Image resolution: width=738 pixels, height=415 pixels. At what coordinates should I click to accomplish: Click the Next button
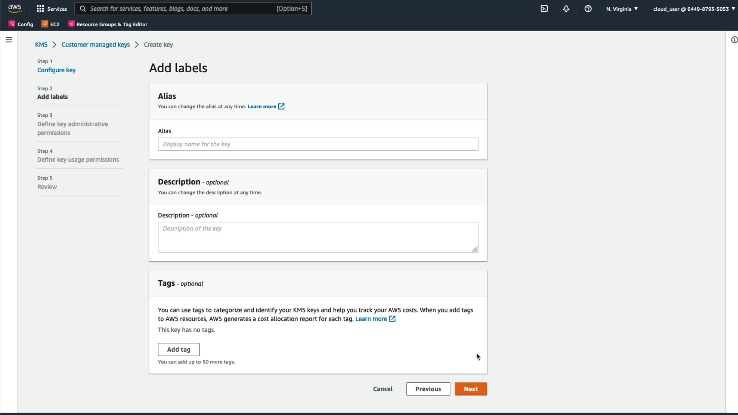tap(470, 389)
